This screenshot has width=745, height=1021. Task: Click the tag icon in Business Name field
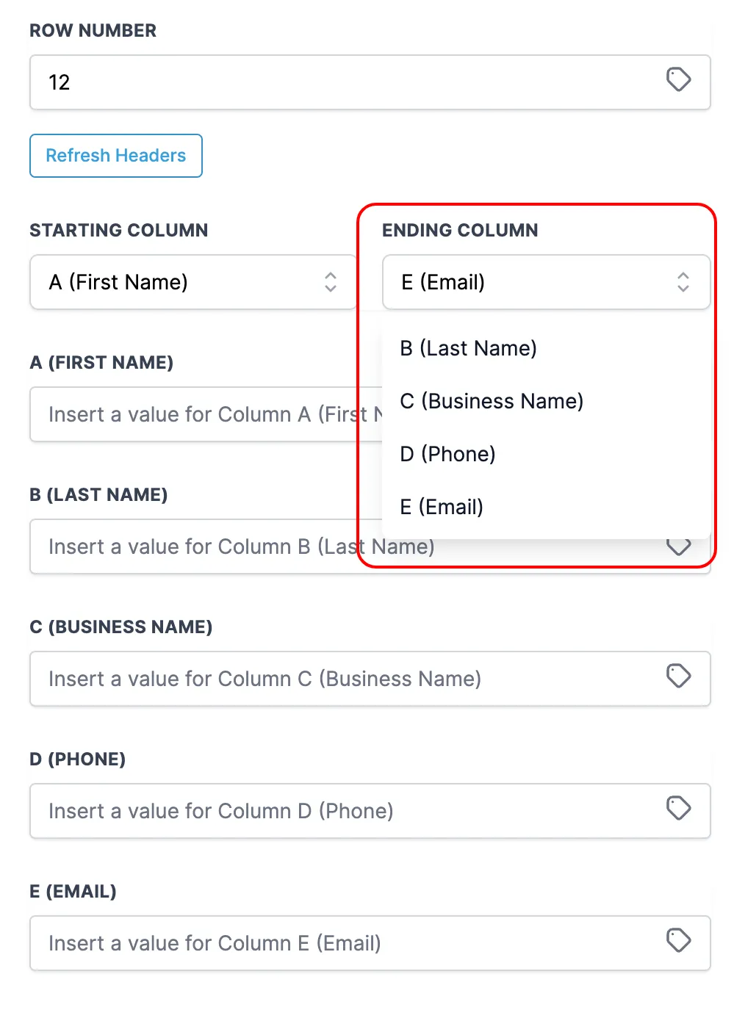pyautogui.click(x=678, y=676)
